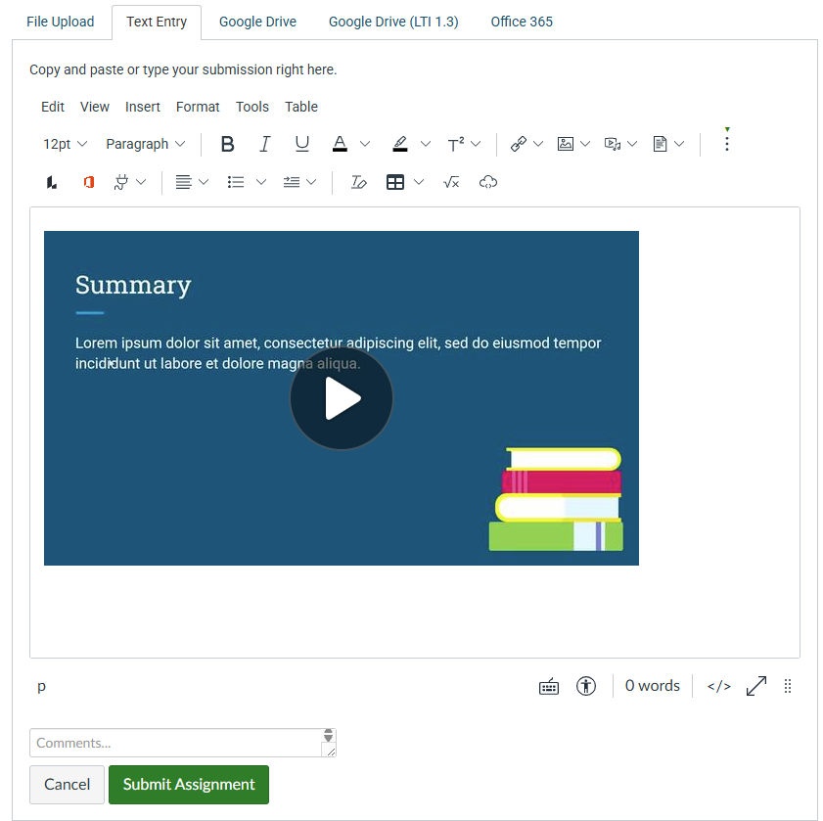The width and height of the screenshot is (823, 821).
Task: Toggle fullscreen editor mode
Action: 756,686
